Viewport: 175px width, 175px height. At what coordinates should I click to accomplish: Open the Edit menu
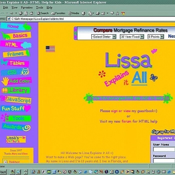point(5,7)
